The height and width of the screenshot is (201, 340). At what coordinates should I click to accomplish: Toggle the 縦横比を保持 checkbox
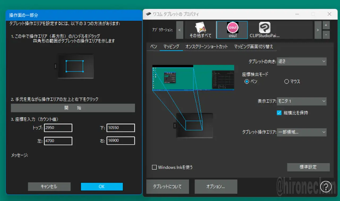(279, 113)
